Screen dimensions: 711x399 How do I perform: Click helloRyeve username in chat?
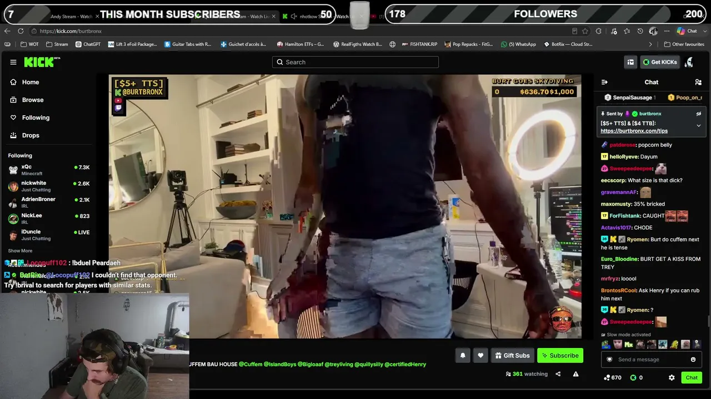click(624, 157)
